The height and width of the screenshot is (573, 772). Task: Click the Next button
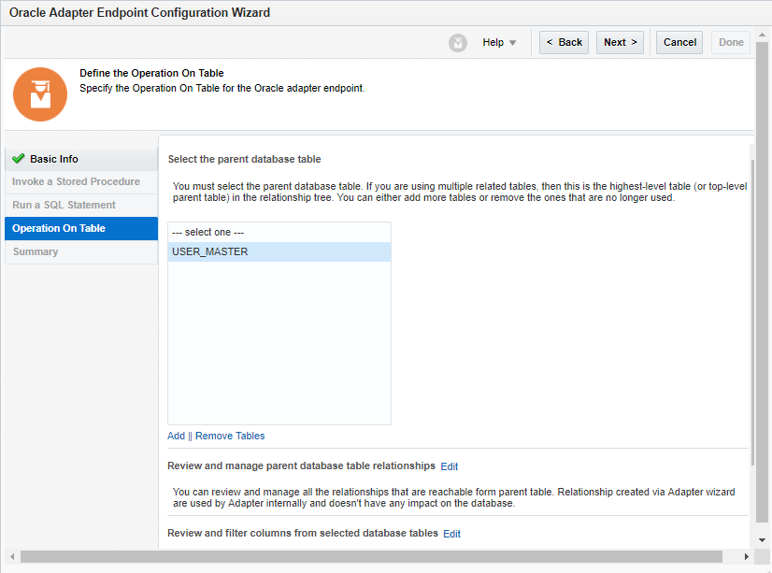point(620,42)
